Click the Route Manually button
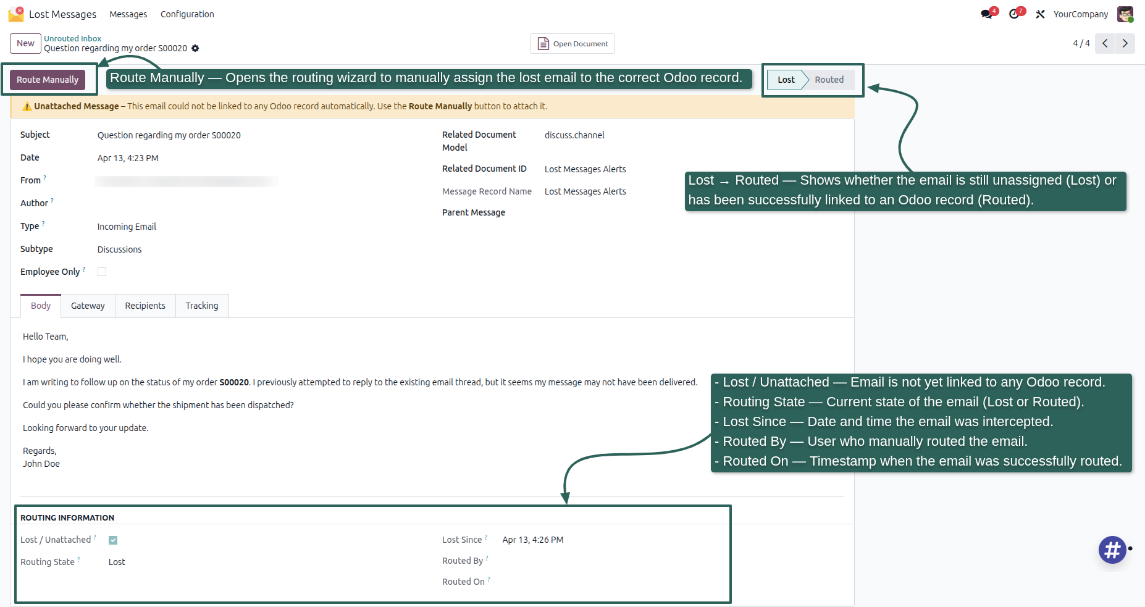Viewport: 1145px width, 607px height. pos(48,80)
